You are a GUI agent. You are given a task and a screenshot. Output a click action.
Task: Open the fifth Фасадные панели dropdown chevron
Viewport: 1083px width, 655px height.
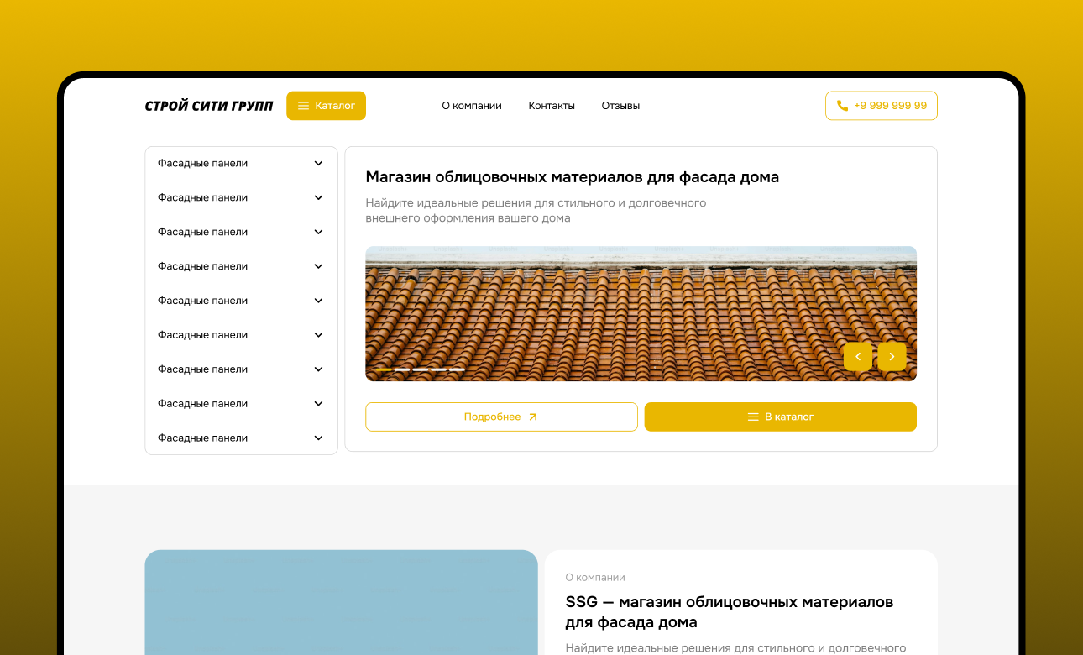pos(318,300)
